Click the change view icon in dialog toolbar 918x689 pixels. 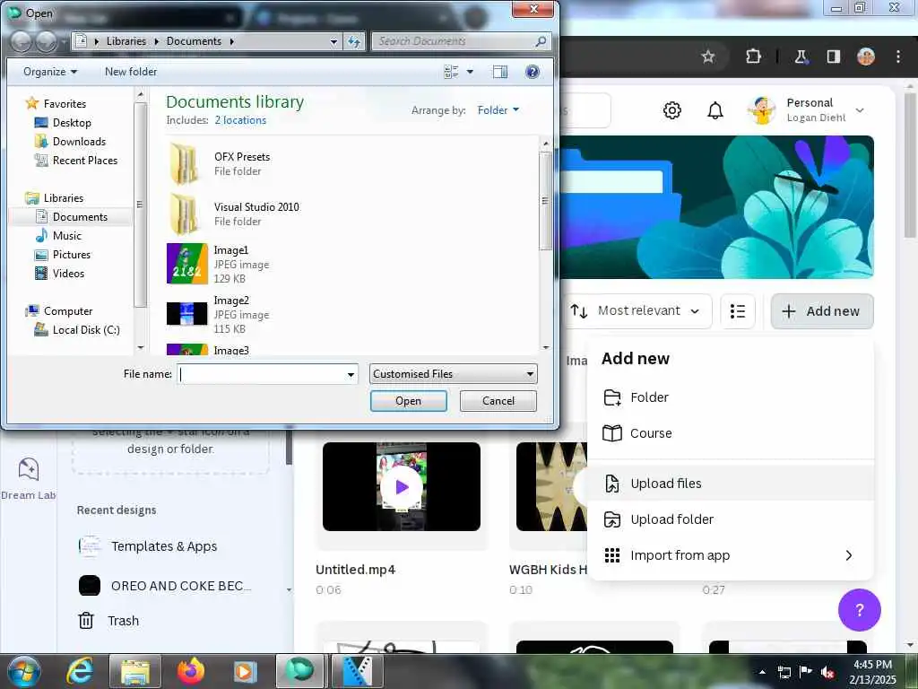(x=452, y=72)
